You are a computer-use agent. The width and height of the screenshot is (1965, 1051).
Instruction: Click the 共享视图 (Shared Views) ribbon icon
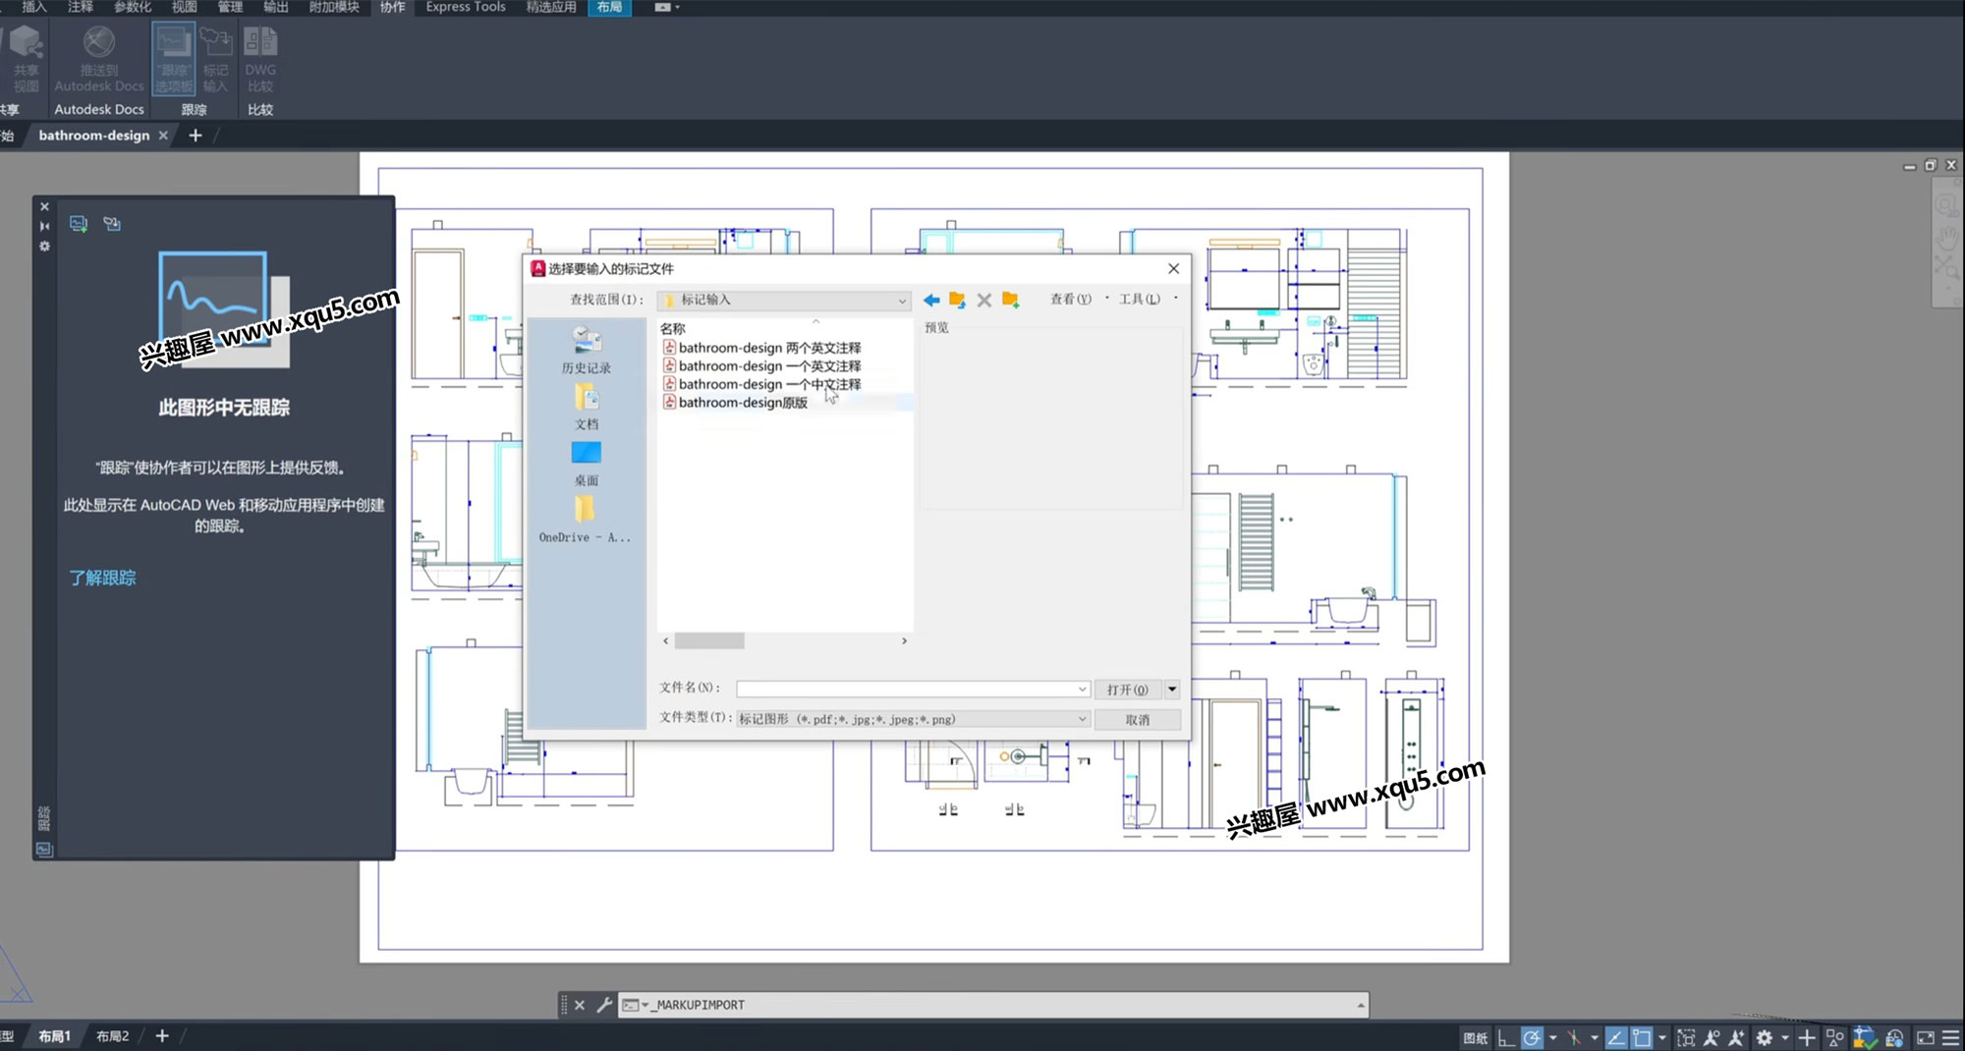tap(25, 59)
